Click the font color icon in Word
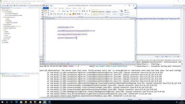The image size is (185, 104). [70, 14]
